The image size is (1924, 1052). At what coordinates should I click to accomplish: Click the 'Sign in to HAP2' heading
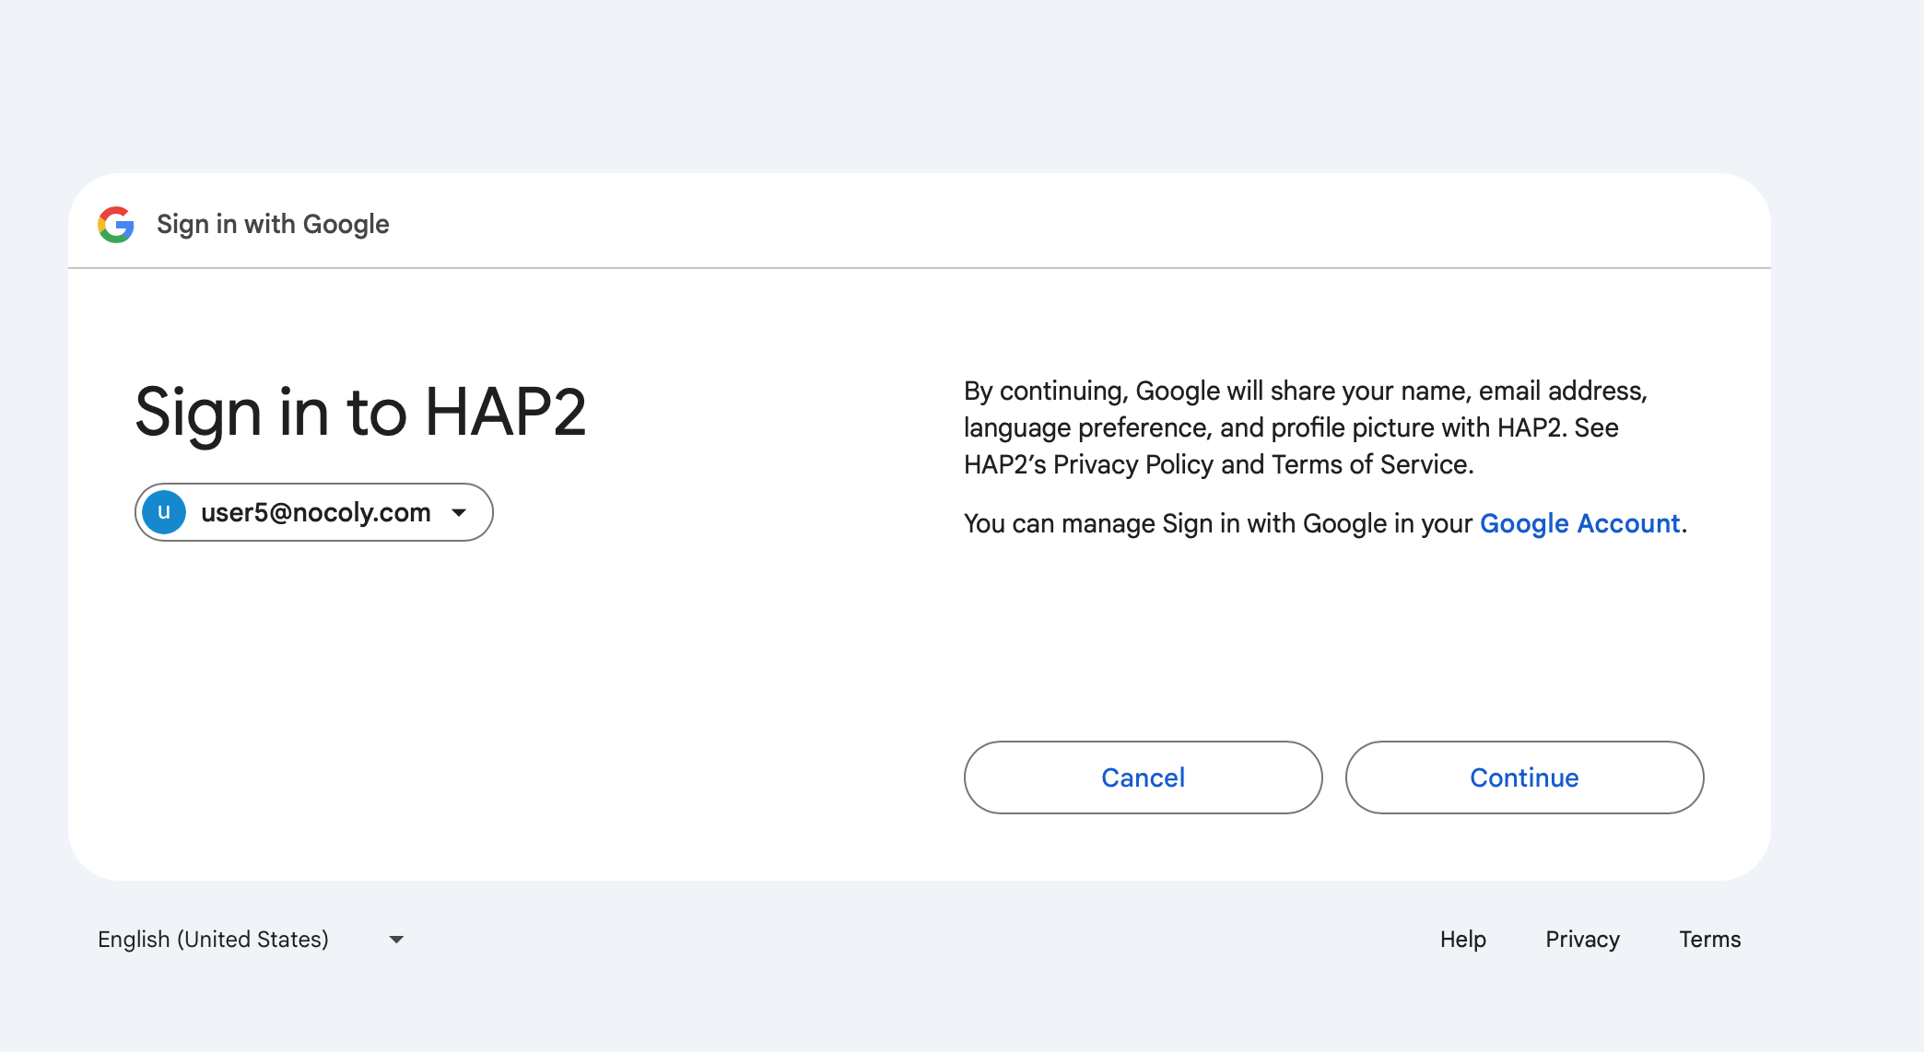(x=360, y=412)
